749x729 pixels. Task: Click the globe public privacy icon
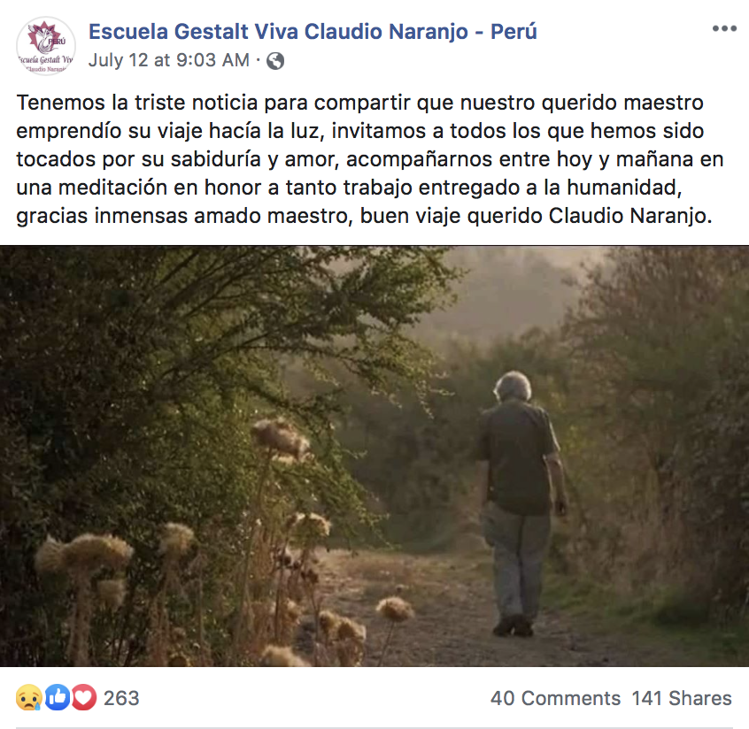(275, 61)
